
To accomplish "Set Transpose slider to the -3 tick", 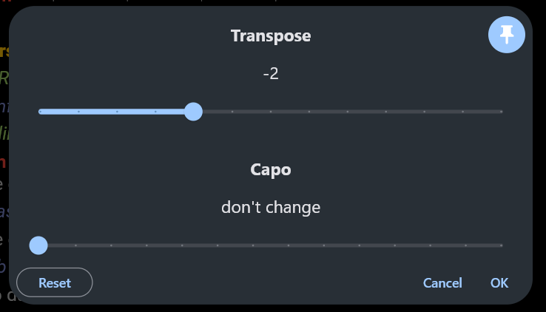I will pos(155,112).
